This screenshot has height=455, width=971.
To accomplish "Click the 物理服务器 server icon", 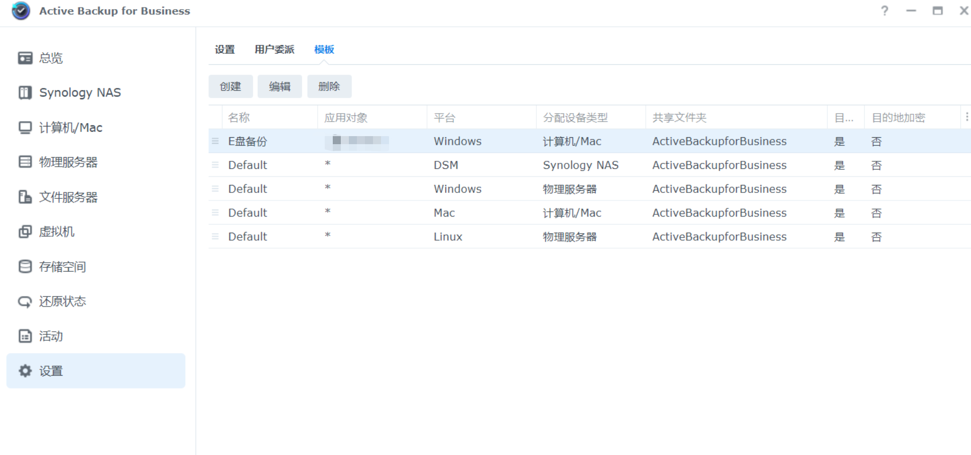I will [x=25, y=162].
